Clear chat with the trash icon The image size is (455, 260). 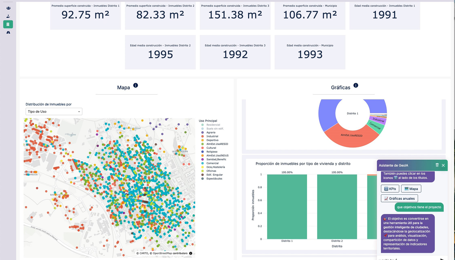[x=437, y=165]
